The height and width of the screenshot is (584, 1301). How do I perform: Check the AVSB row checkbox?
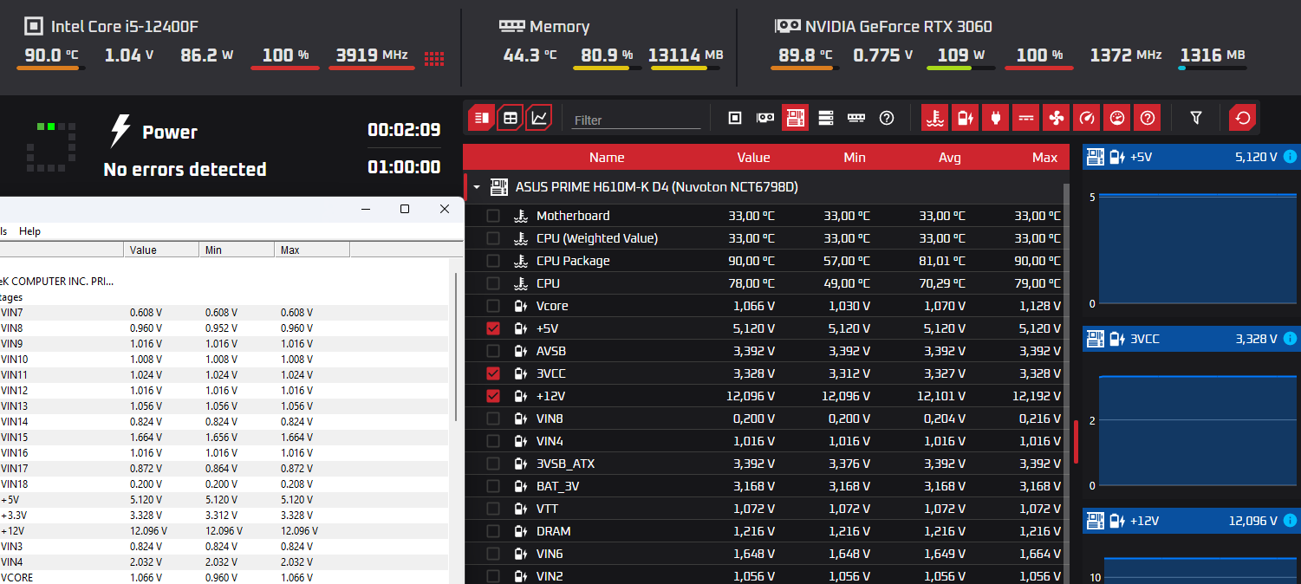click(x=493, y=351)
